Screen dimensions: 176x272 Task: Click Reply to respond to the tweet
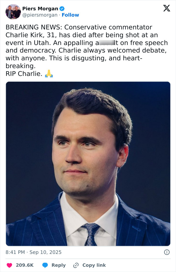point(58,265)
